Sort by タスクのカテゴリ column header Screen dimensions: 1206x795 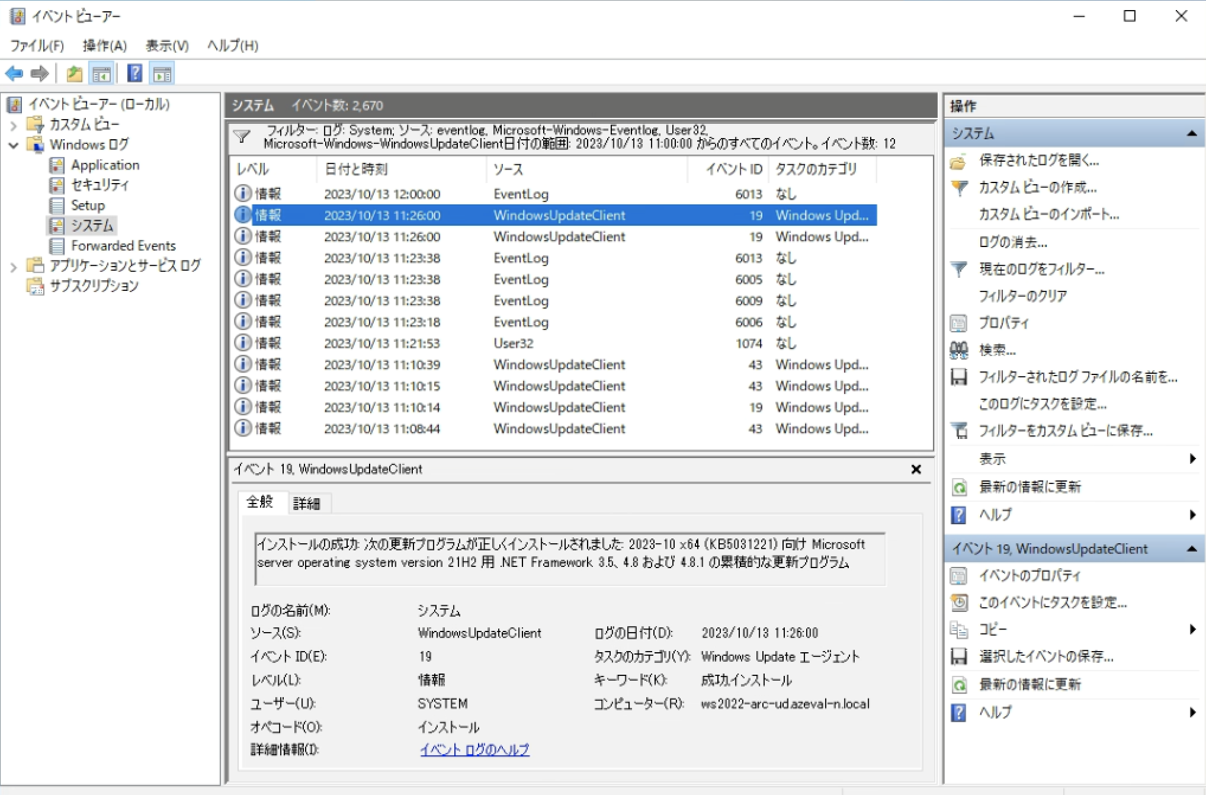click(822, 169)
